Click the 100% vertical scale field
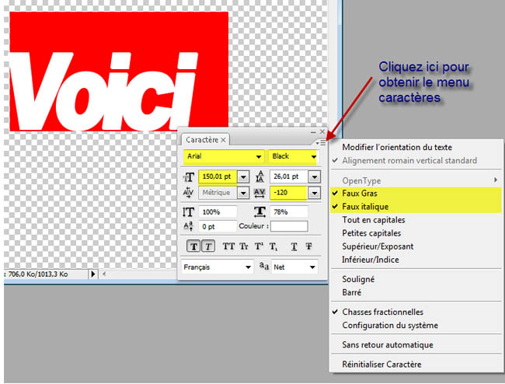 218,212
